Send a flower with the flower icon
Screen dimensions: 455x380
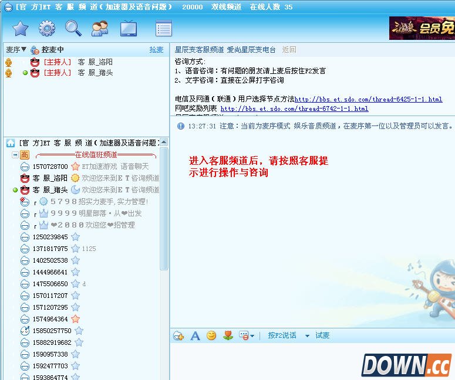[x=228, y=335]
